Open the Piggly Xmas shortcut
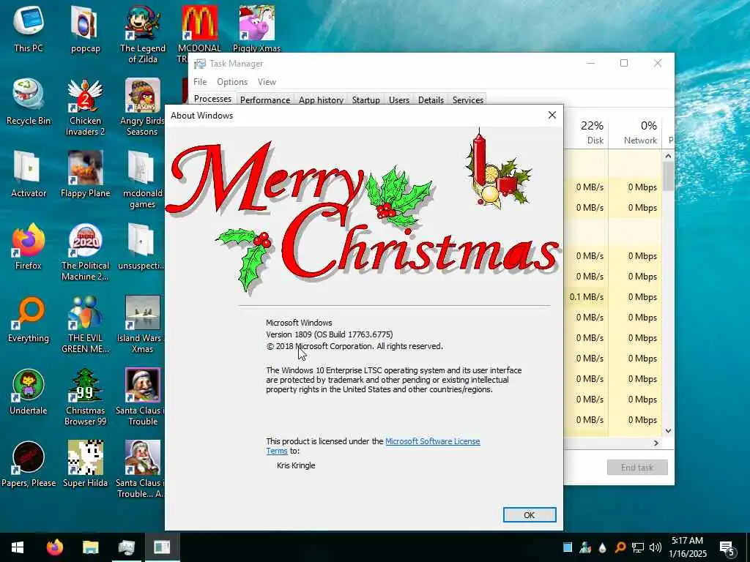This screenshot has height=562, width=750. pyautogui.click(x=256, y=29)
